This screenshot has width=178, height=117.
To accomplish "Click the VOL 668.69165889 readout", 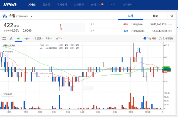I will pyautogui.click(x=48, y=48).
